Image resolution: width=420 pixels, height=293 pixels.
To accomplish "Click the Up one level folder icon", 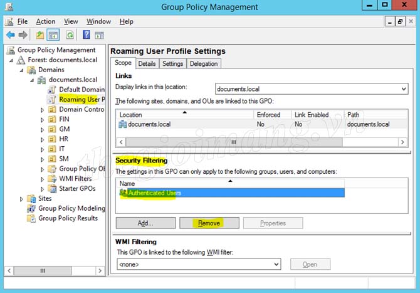I will point(40,35).
